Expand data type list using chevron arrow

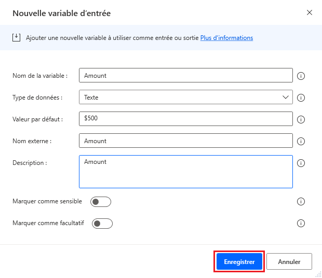pyautogui.click(x=286, y=97)
